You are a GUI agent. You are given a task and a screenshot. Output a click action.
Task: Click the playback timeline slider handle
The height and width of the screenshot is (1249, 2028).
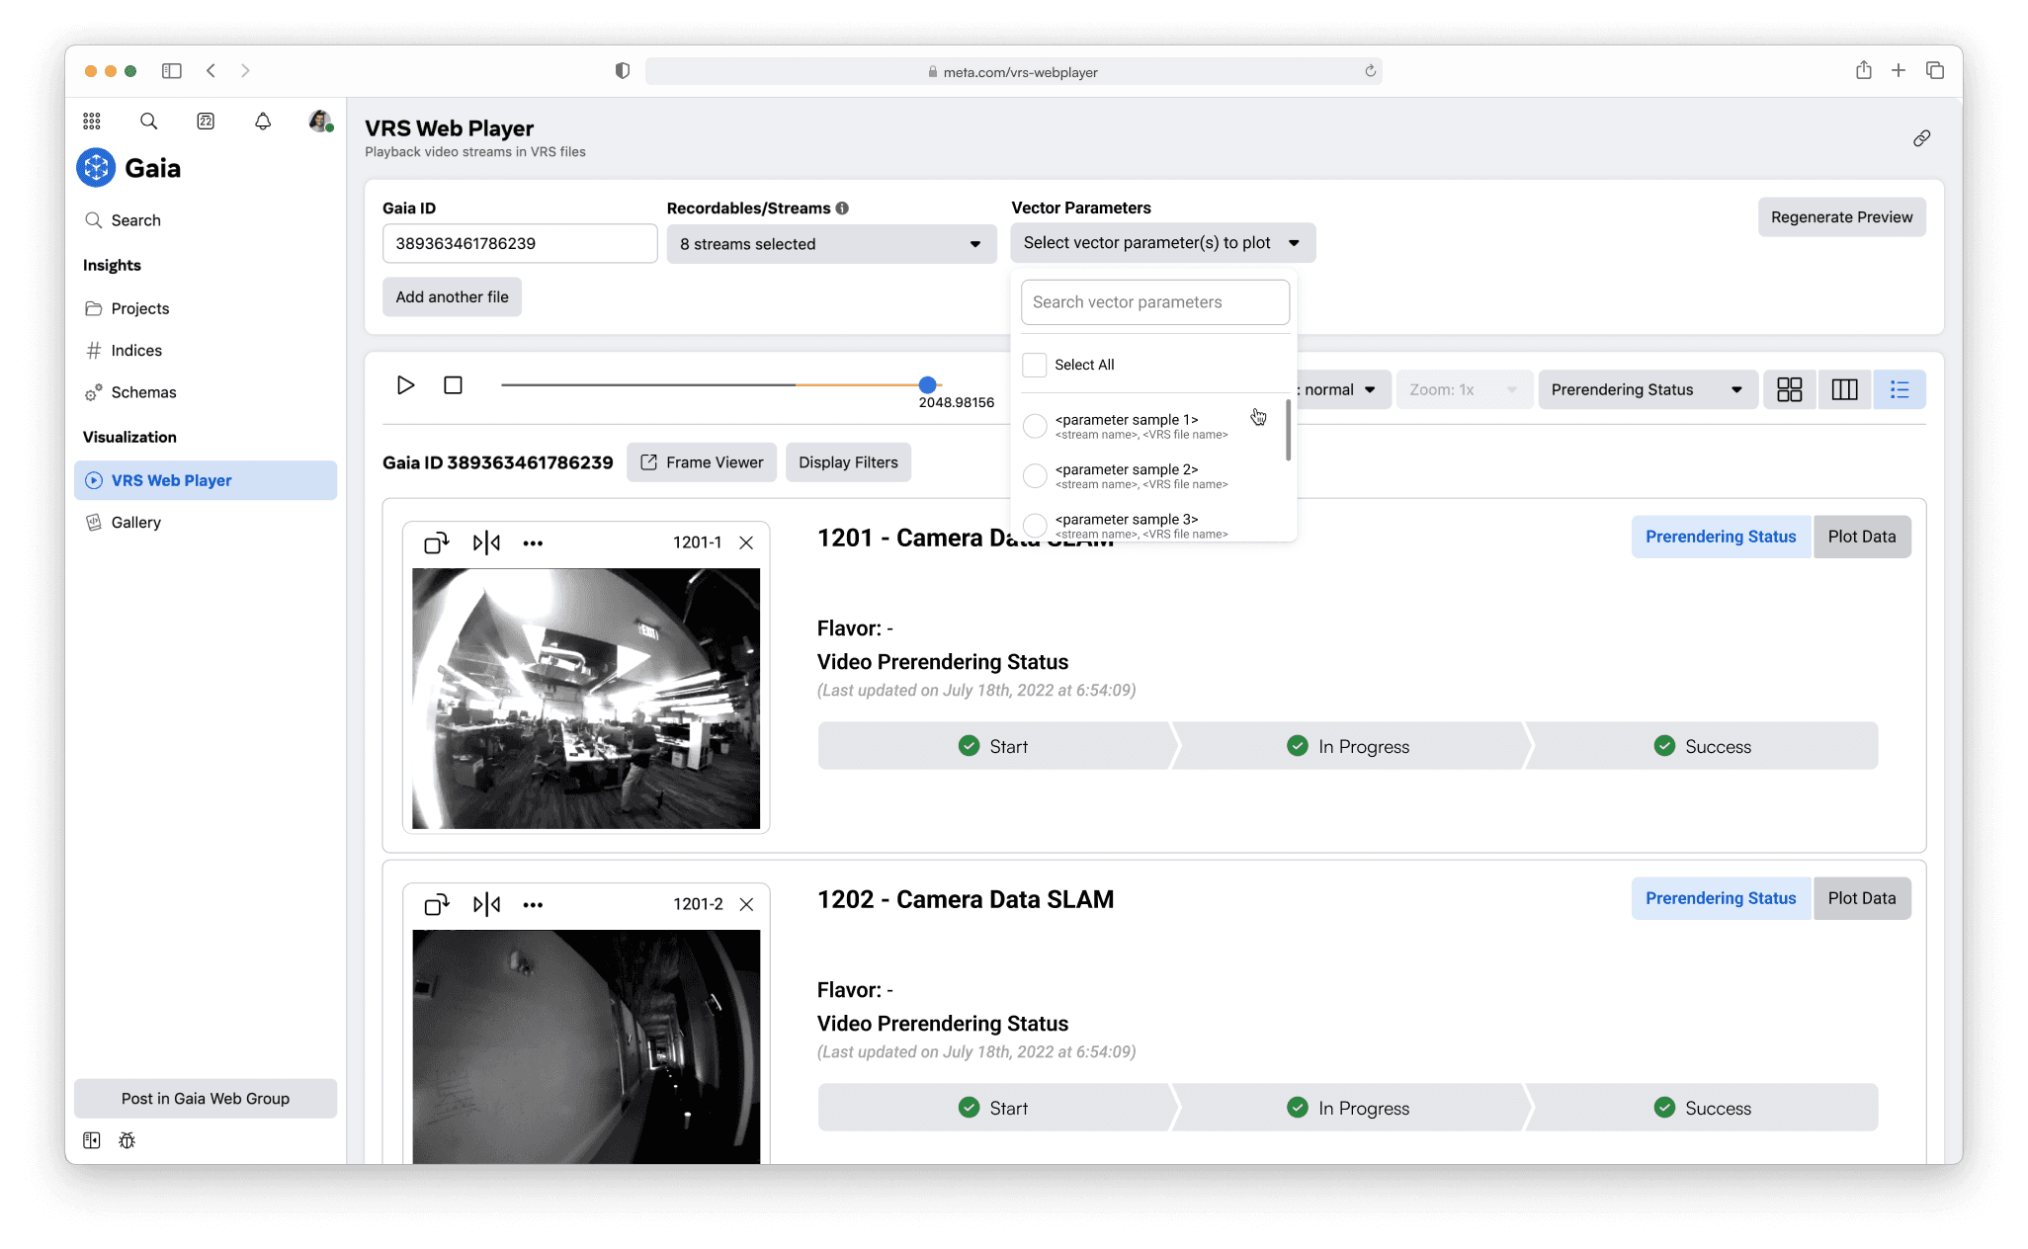coord(927,385)
